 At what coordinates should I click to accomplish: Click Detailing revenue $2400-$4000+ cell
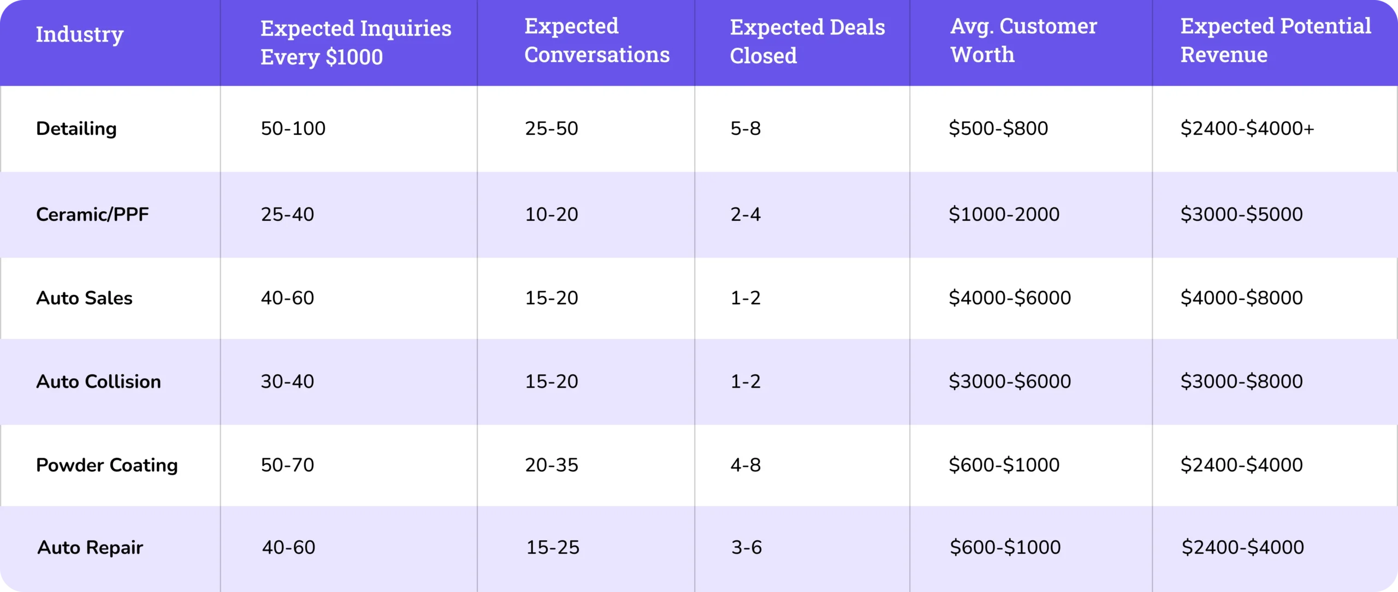click(x=1247, y=129)
